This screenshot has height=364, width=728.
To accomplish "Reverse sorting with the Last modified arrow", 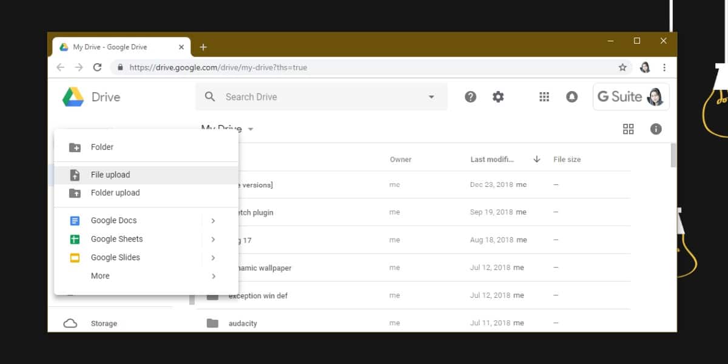I will point(536,159).
